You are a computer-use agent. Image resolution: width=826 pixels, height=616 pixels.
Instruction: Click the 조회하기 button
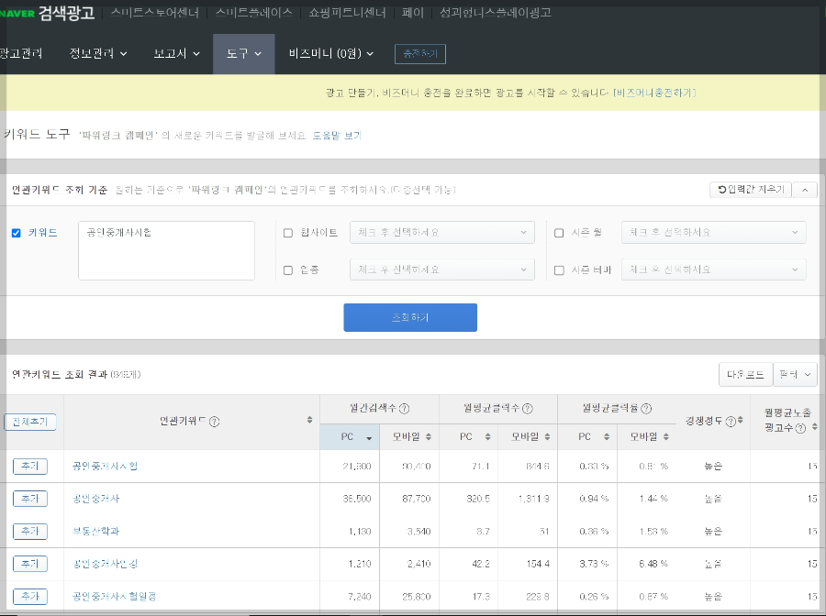(410, 317)
